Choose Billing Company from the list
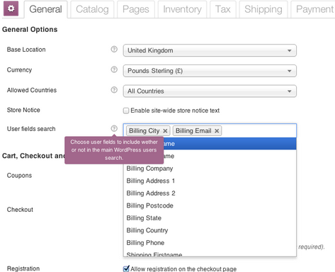Viewport: 335px width, 272px height. pos(210,169)
